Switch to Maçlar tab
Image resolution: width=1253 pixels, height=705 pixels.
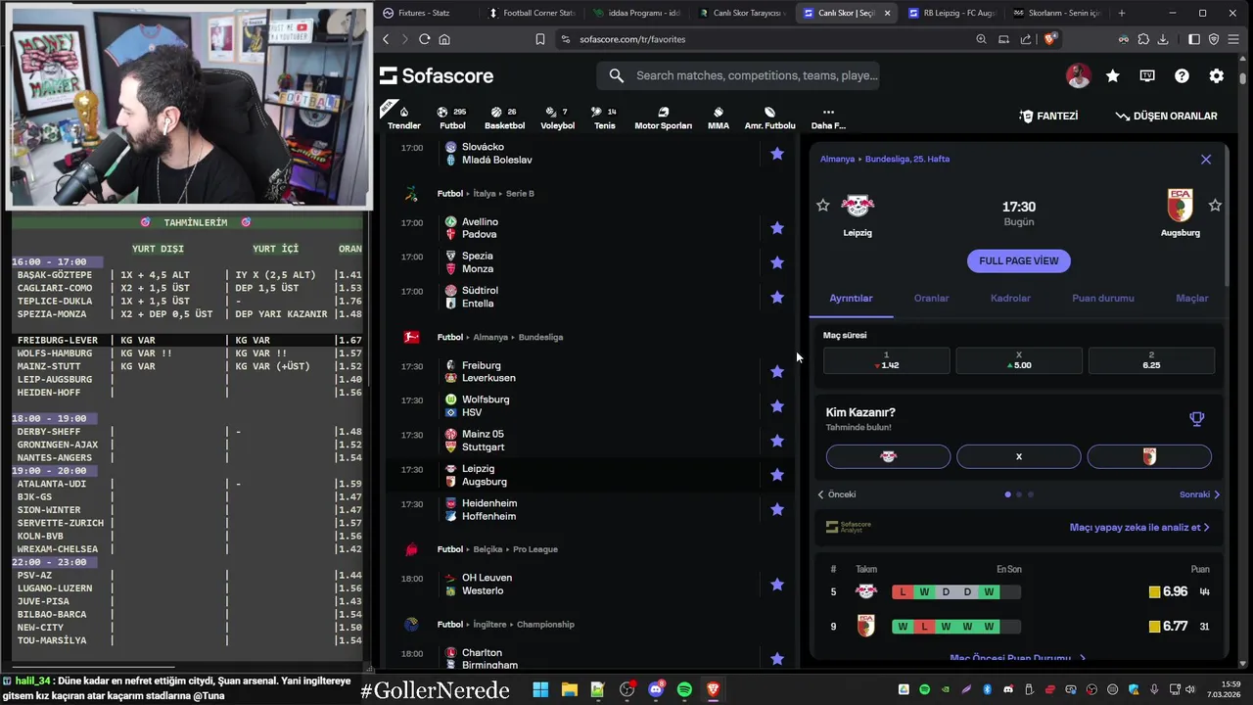(1192, 298)
